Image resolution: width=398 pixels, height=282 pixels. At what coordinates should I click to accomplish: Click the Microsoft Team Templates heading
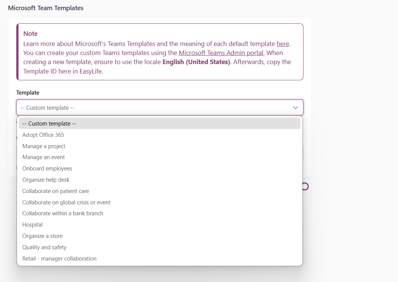click(x=45, y=8)
